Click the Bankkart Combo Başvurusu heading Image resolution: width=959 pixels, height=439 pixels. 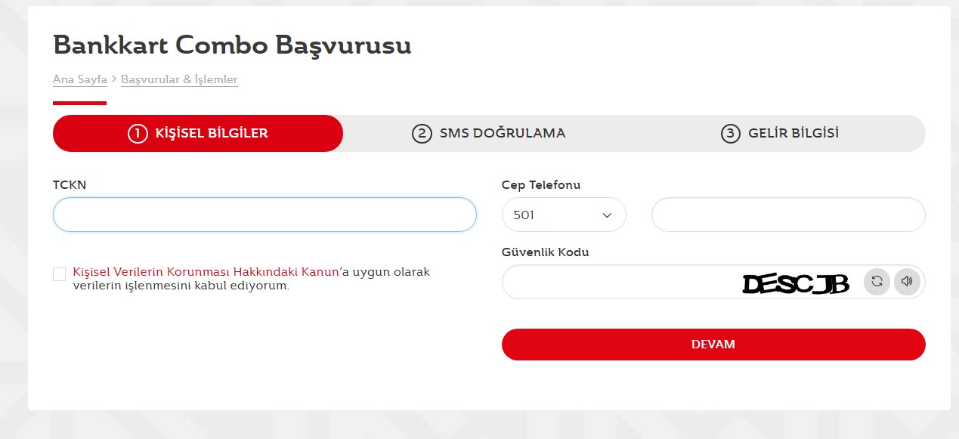[x=232, y=45]
